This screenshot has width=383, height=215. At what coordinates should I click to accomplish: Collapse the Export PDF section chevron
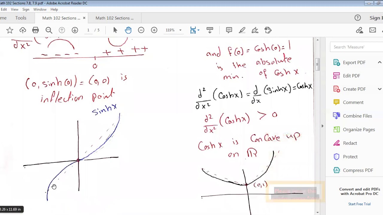pyautogui.click(x=380, y=62)
